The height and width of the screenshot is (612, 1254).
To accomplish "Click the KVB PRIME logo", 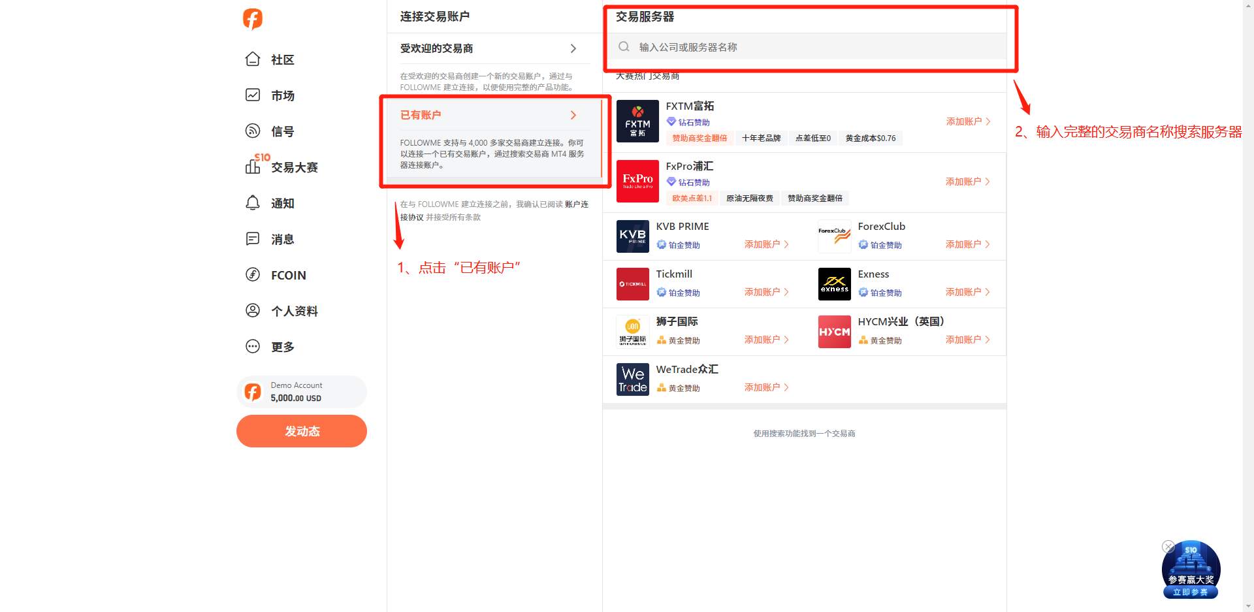I will tap(633, 236).
